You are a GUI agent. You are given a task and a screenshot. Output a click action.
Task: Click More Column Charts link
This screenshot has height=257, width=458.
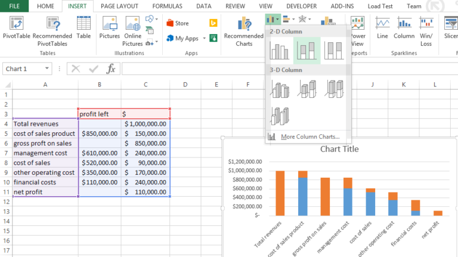(310, 137)
